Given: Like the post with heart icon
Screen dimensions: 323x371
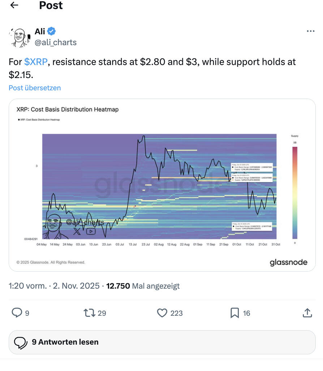Looking at the screenshot, I should 162,313.
